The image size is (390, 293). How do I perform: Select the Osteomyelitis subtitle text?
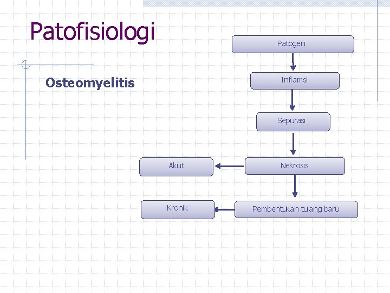pyautogui.click(x=90, y=83)
